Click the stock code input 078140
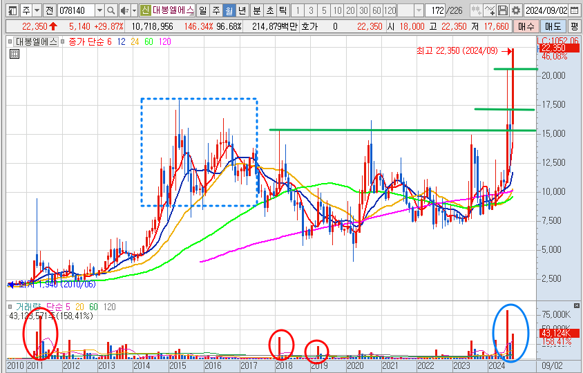Screen dimensions: 583x373 coord(76,10)
